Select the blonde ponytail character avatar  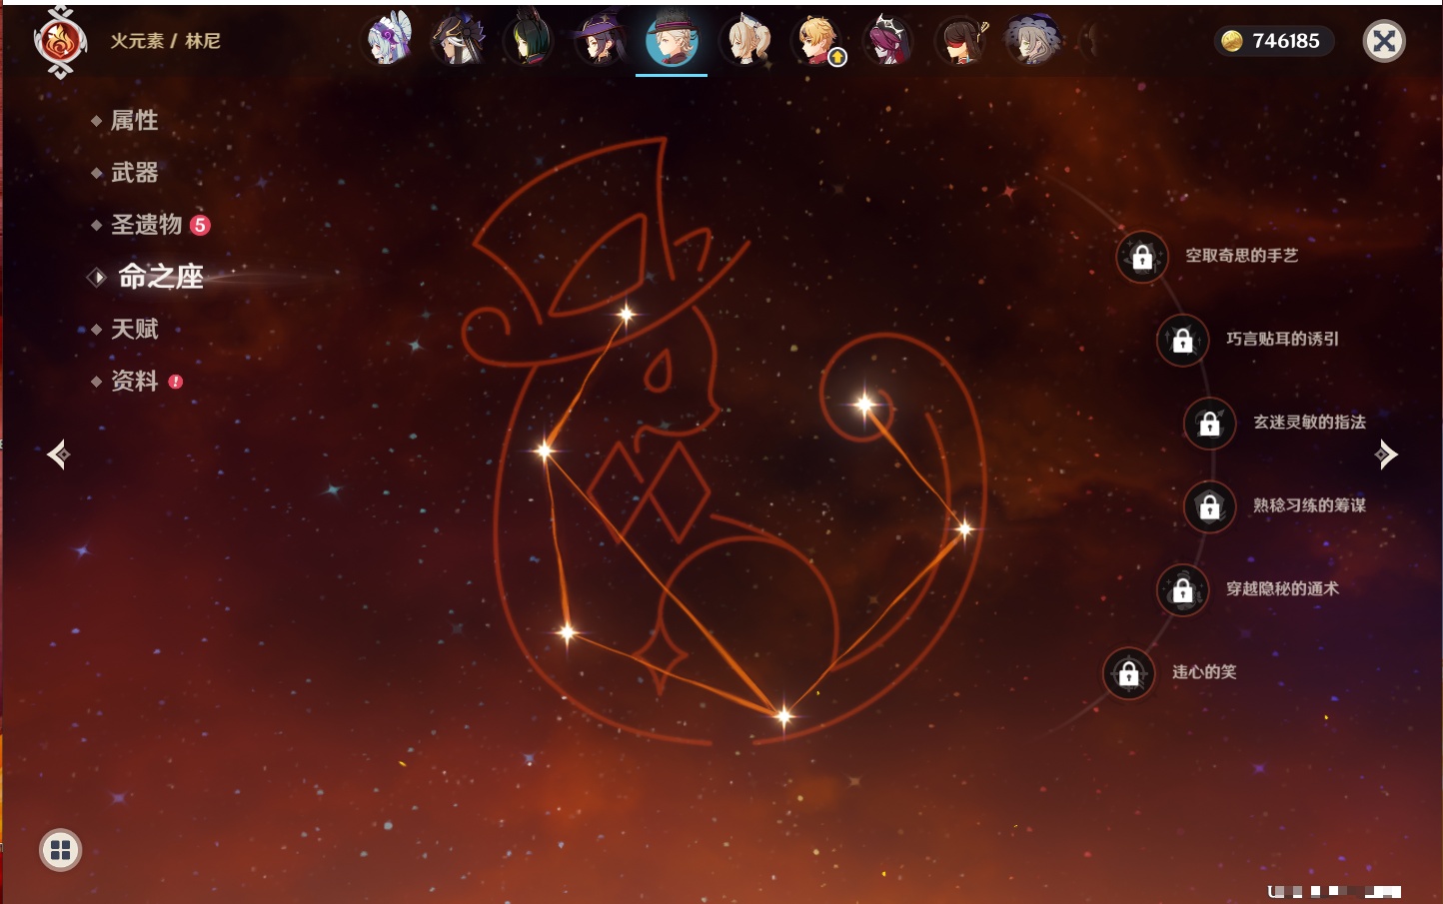pos(745,40)
